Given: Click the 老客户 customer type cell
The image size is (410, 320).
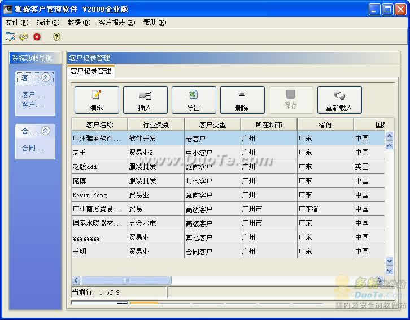Looking at the screenshot, I should pos(212,139).
